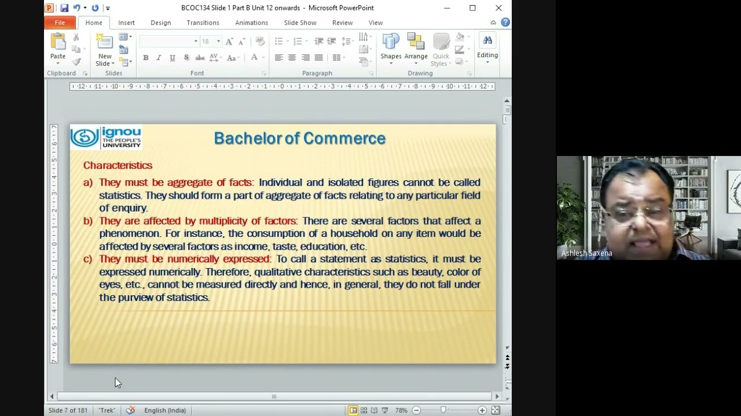
Task: Run spell check status icon
Action: (130, 410)
